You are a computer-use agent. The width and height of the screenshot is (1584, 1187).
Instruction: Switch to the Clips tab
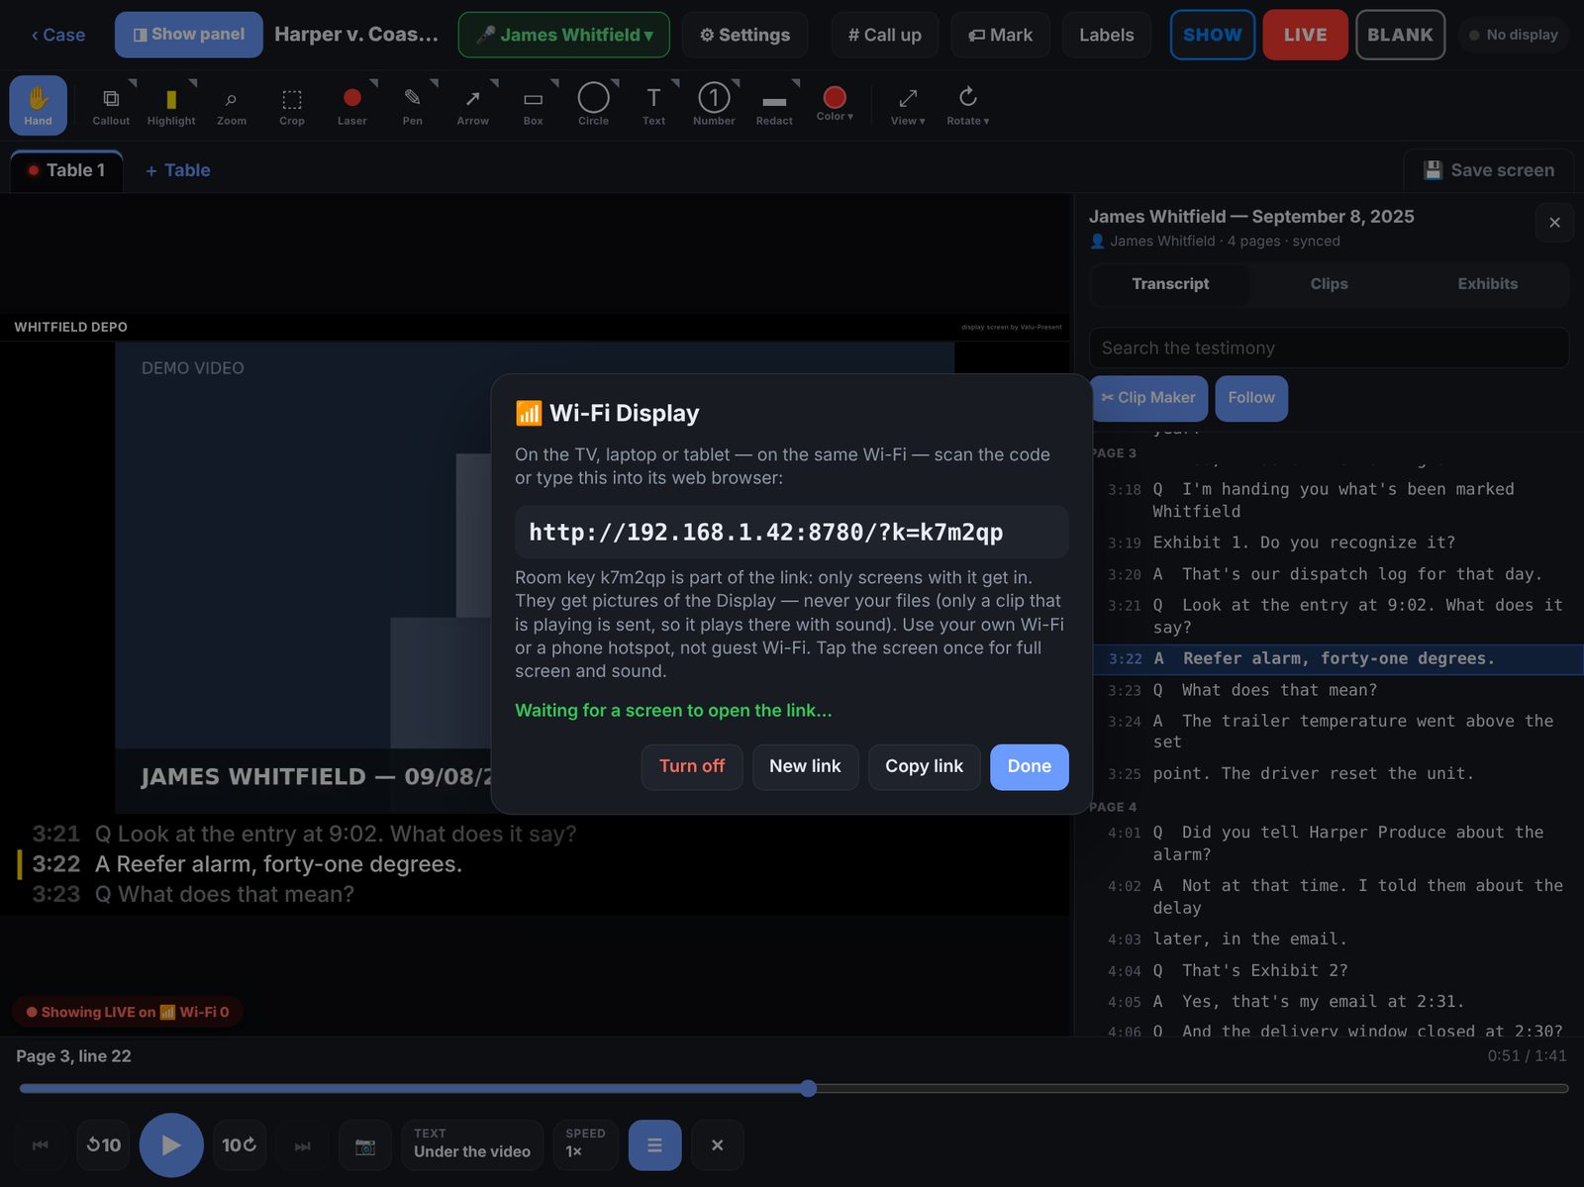pos(1329,284)
